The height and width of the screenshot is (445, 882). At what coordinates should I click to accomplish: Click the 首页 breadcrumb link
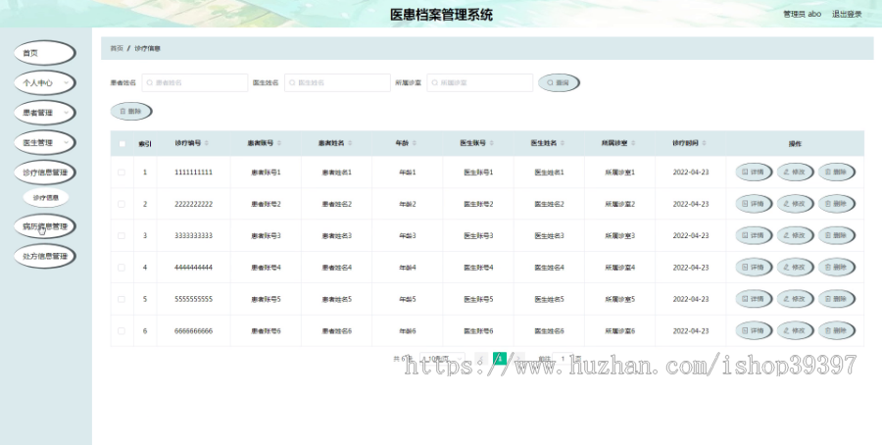(117, 48)
